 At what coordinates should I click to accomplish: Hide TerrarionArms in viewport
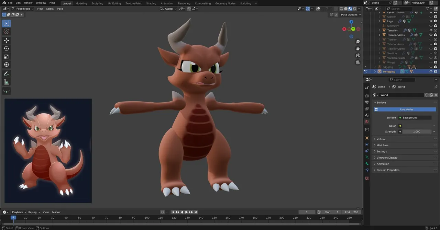pyautogui.click(x=431, y=35)
